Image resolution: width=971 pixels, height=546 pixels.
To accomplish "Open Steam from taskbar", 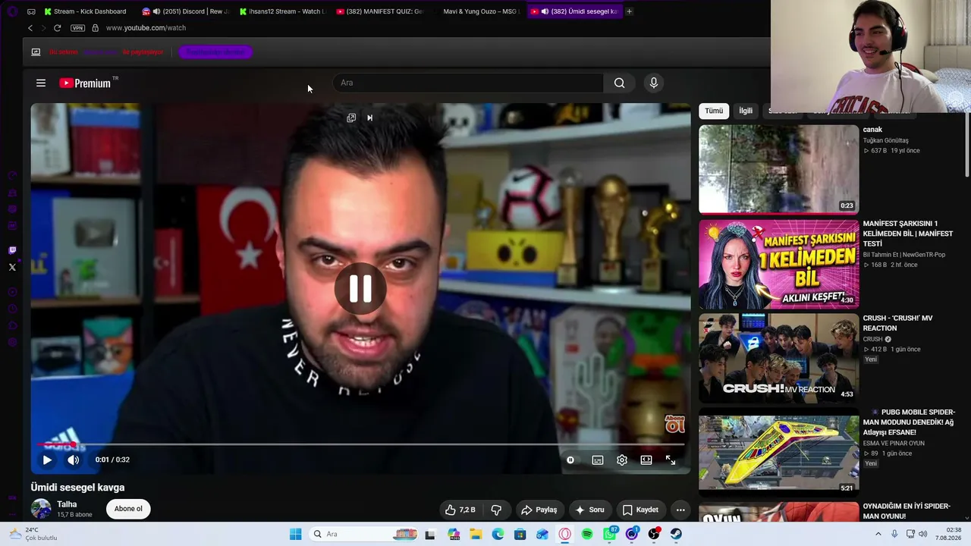I will (676, 534).
